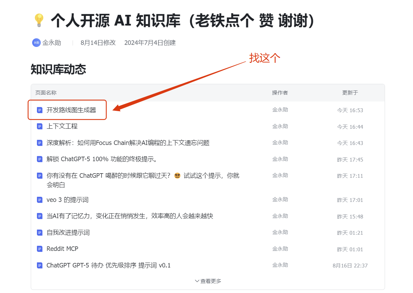Click document icon beside Reddit MCP
Image resolution: width=413 pixels, height=293 pixels.
(x=39, y=249)
